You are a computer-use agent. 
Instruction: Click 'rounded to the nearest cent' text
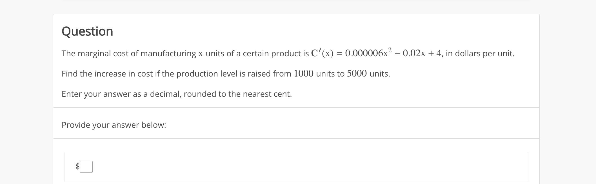click(238, 94)
